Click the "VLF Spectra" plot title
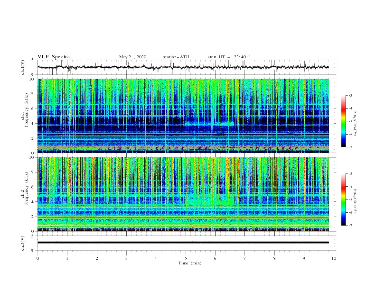The height and width of the screenshot is (290, 376). point(54,57)
